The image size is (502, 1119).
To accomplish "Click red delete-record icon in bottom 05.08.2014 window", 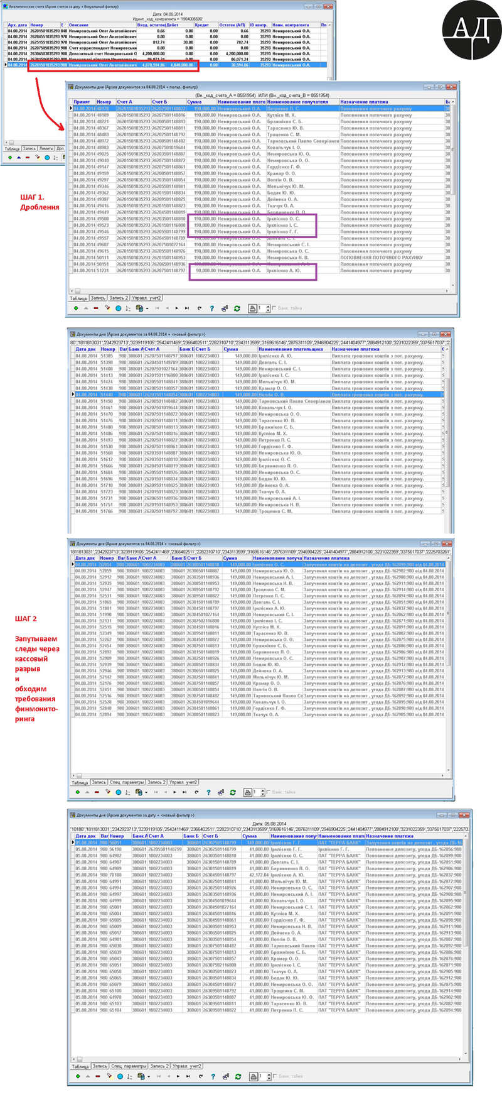I will point(97,1076).
